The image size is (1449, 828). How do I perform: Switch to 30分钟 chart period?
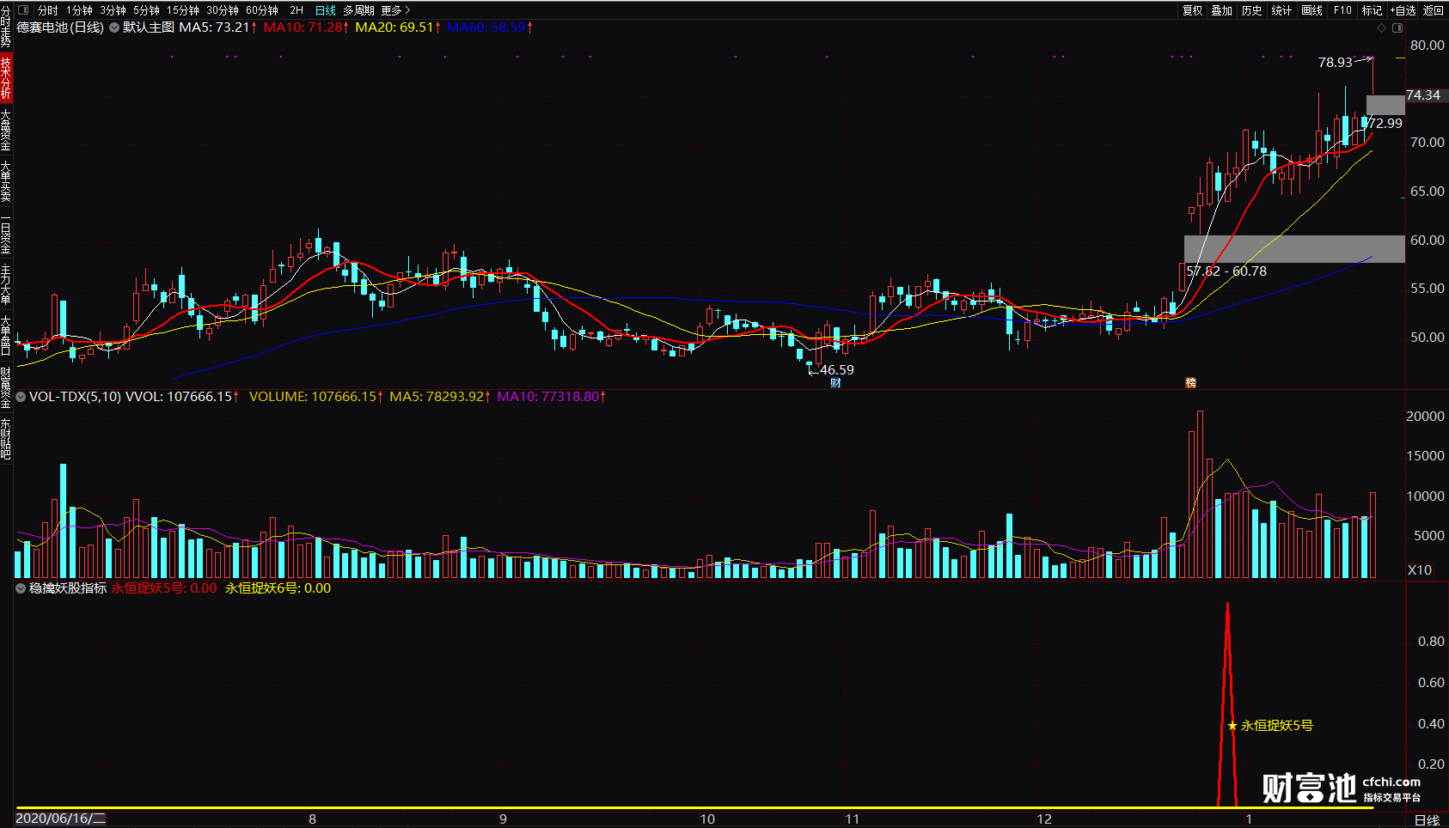pyautogui.click(x=223, y=10)
